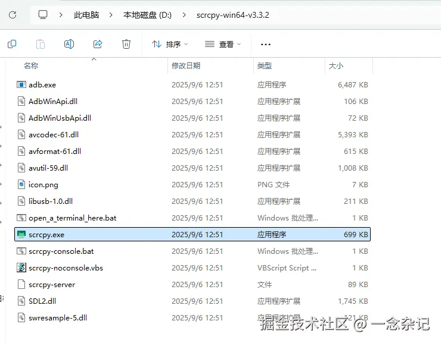The width and height of the screenshot is (441, 343).
Task: Click the 1,745 KB size of SDL2.dll
Action: pos(353,301)
